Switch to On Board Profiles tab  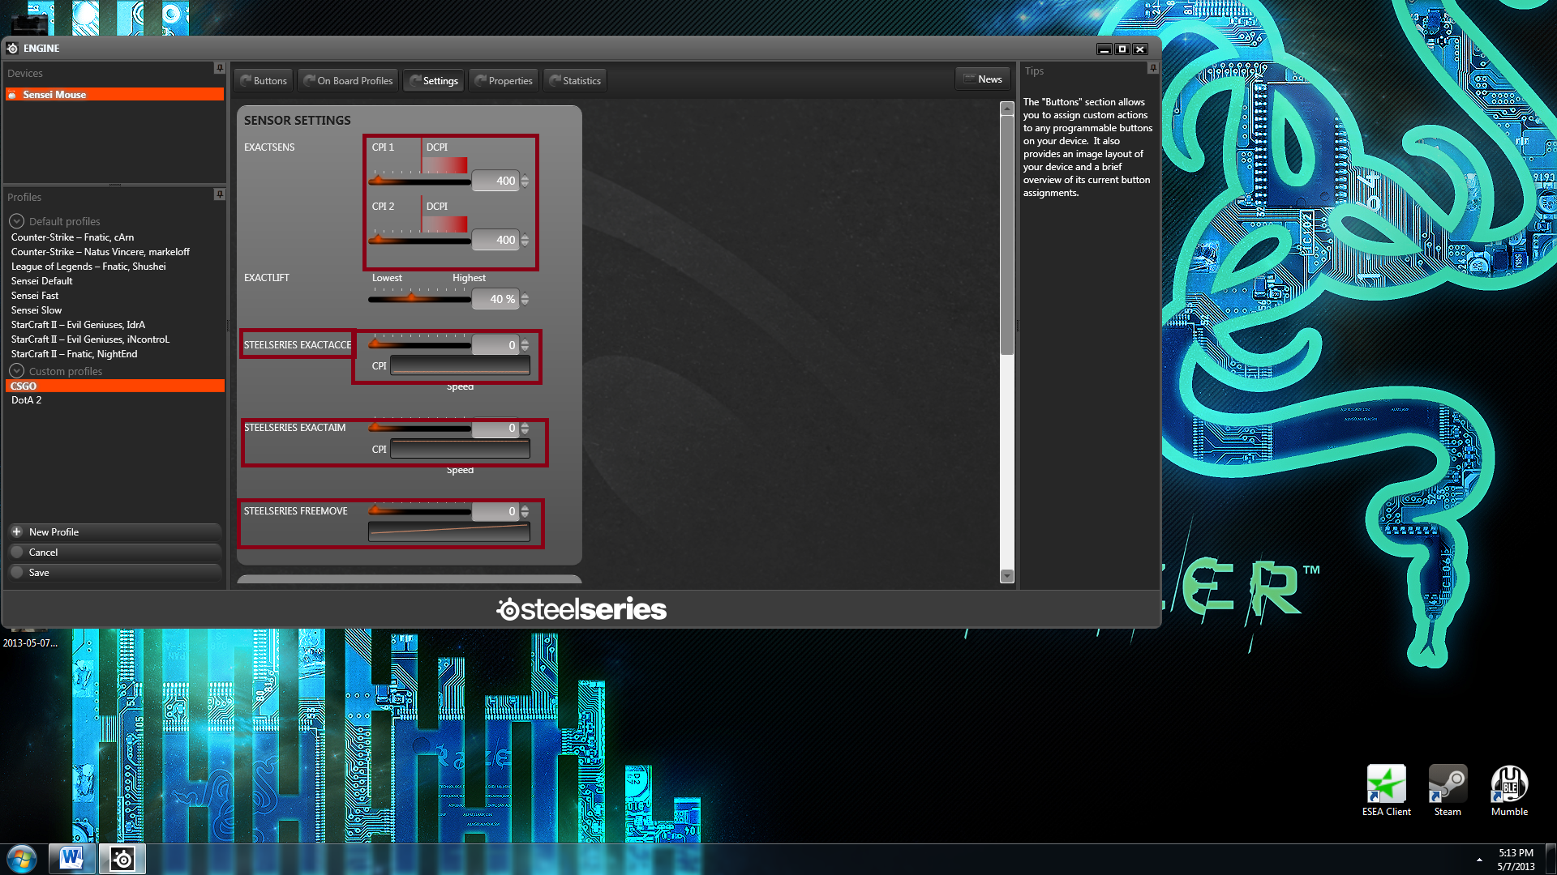(347, 81)
